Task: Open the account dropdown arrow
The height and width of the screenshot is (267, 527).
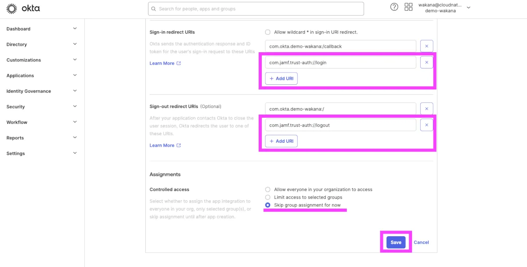Action: click(x=468, y=7)
